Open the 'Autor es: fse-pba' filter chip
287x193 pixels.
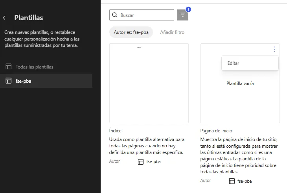coord(131,32)
